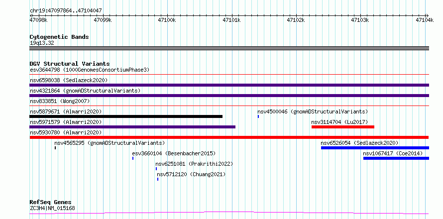Open the nsv5930780 (Almarri2020) label
This screenshot has width=443, height=219.
(x=66, y=132)
